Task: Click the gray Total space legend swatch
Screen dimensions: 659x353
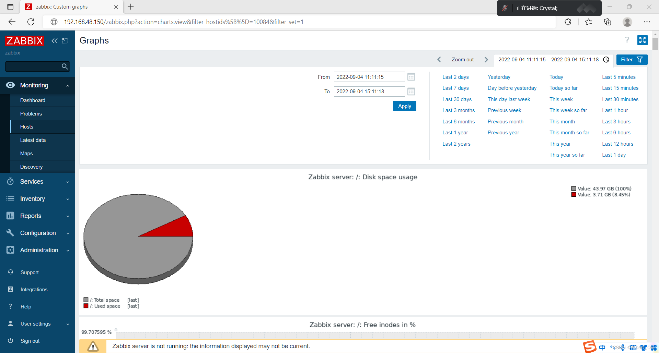Action: 86,300
